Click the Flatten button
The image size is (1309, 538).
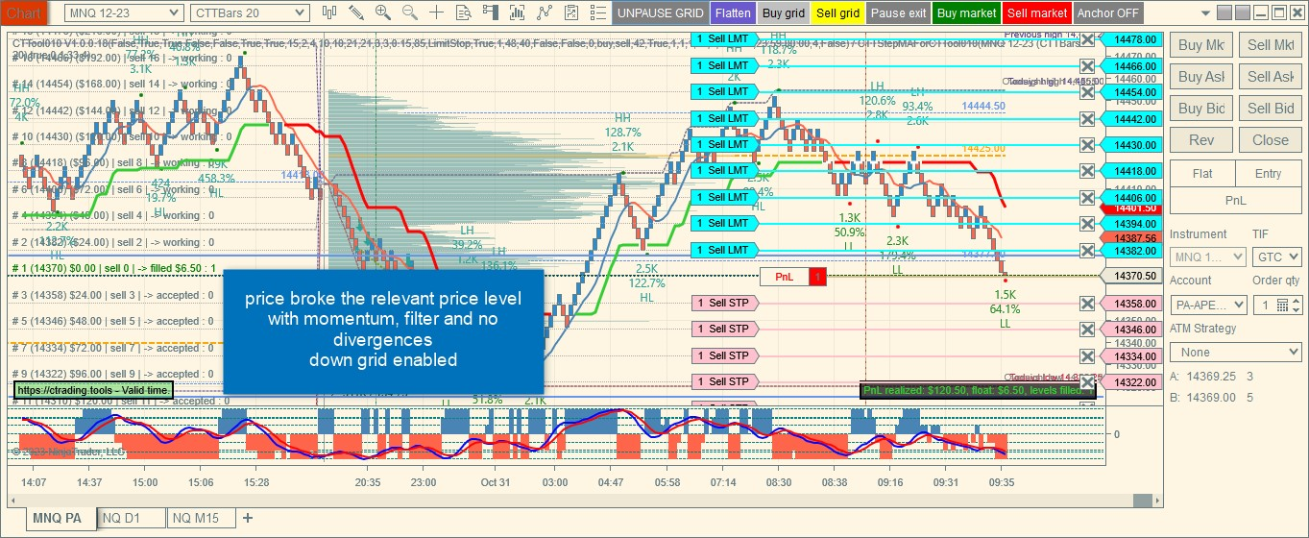pyautogui.click(x=733, y=13)
